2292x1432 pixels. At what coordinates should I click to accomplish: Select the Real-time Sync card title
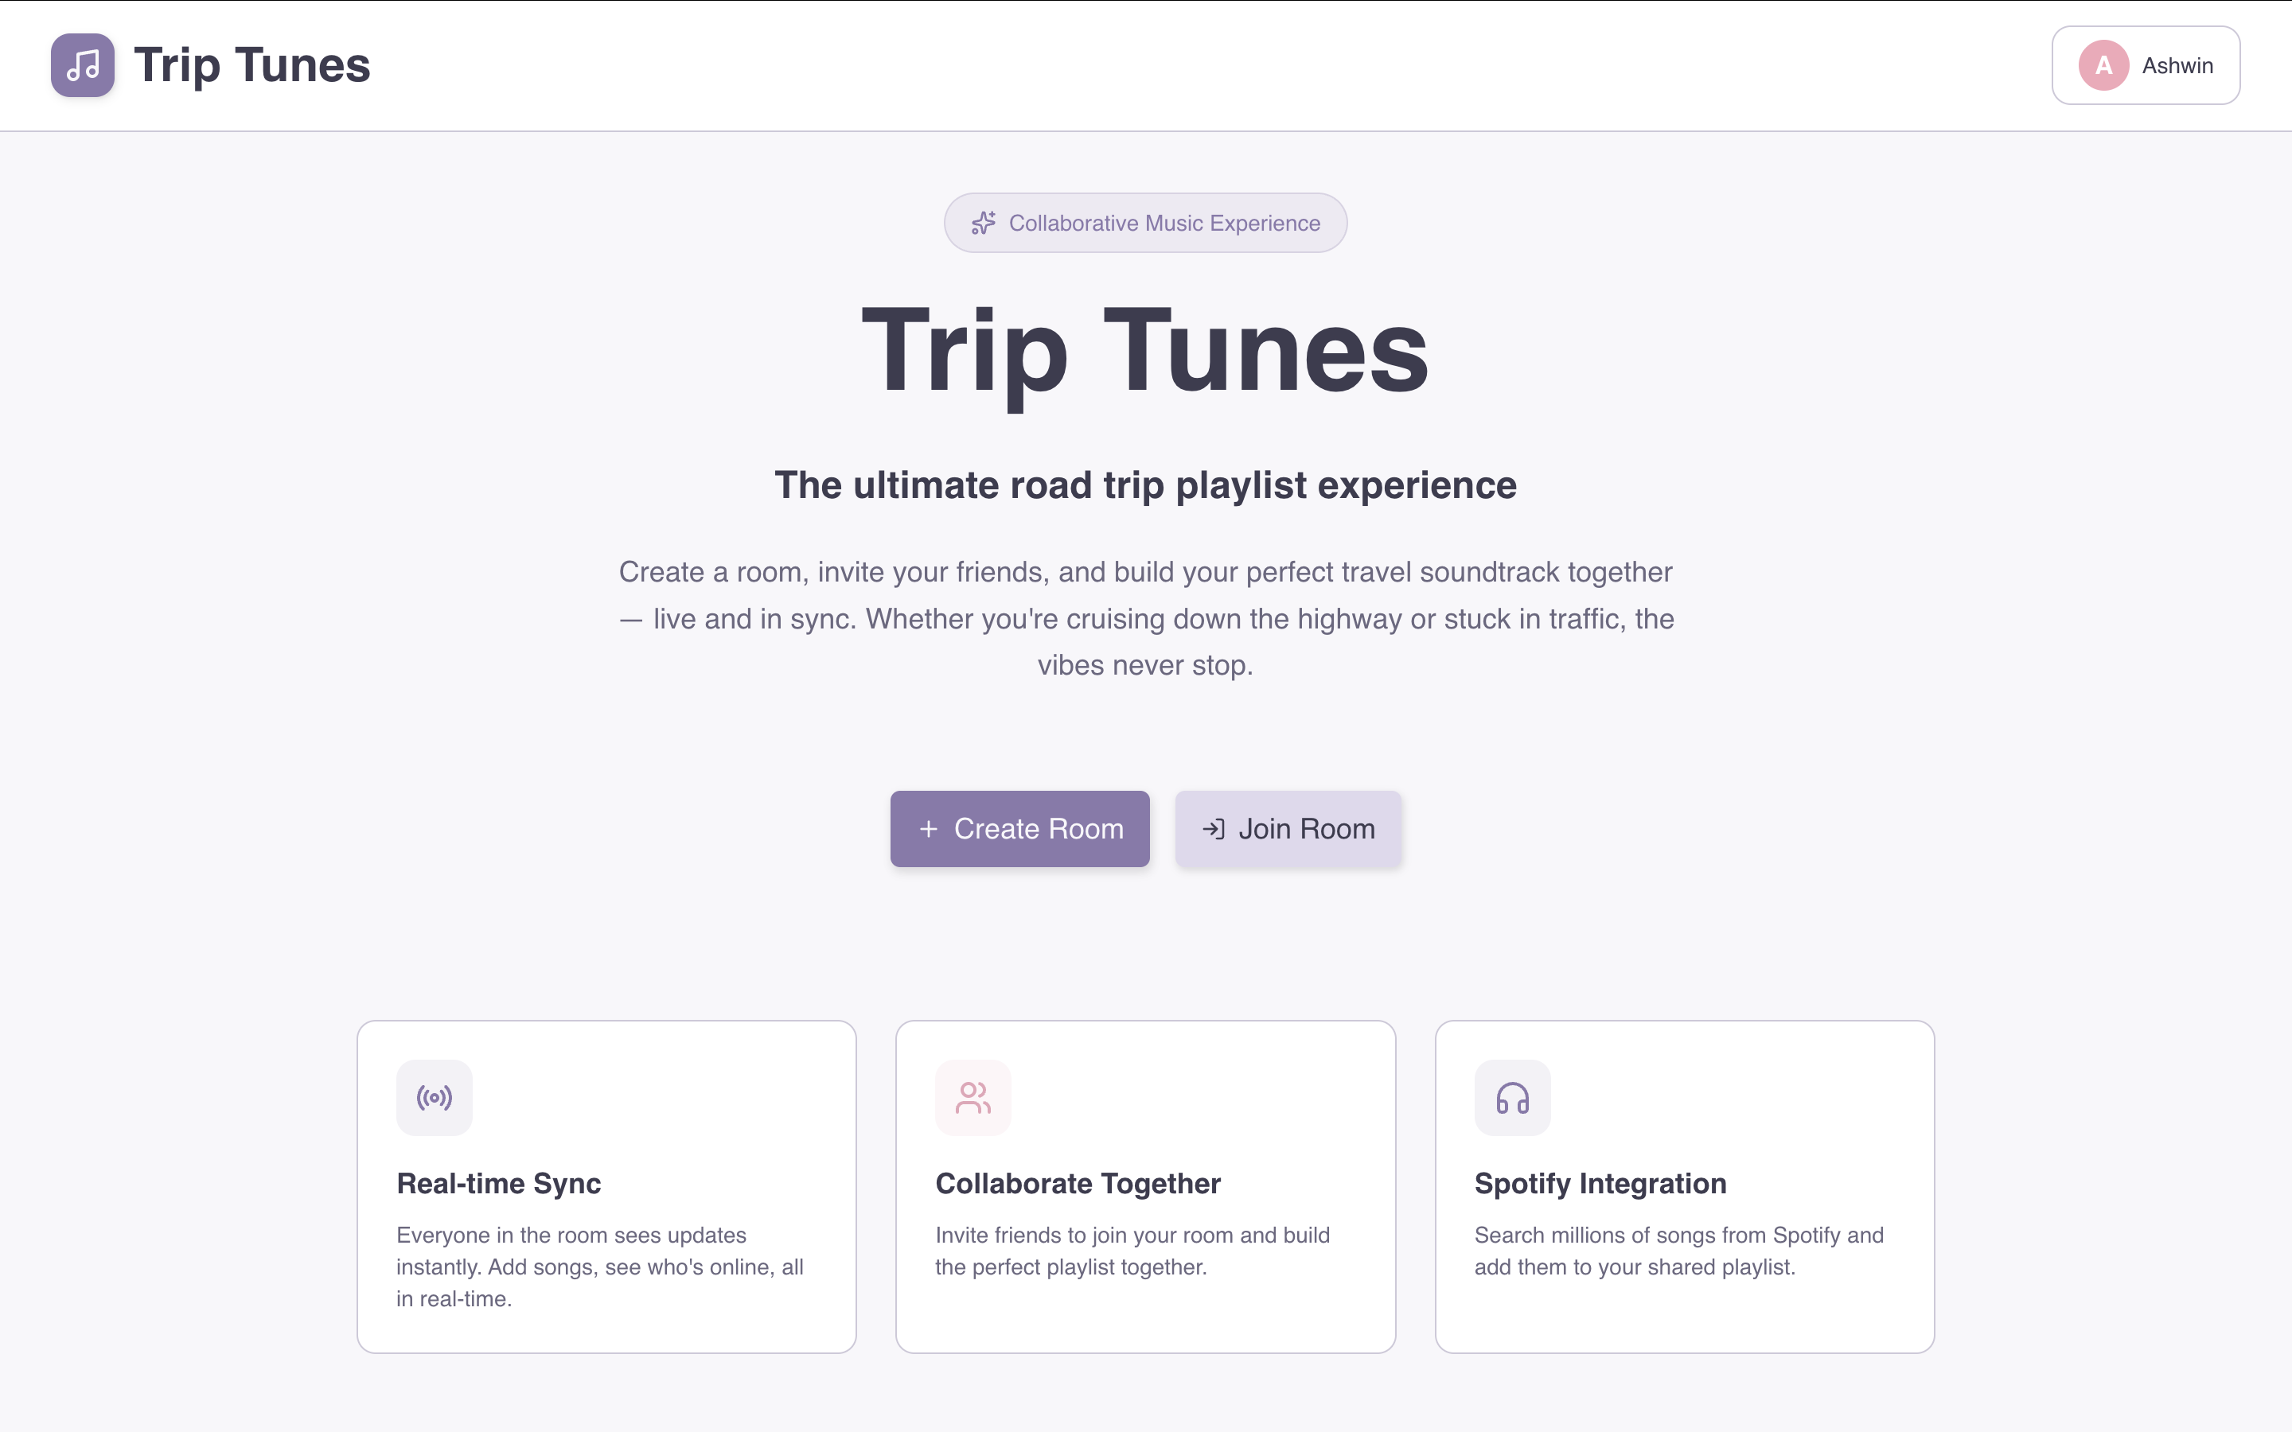(498, 1183)
